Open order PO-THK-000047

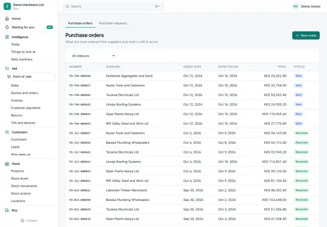pos(80,85)
